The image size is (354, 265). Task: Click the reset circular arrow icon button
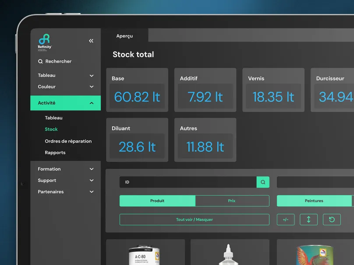pos(332,220)
